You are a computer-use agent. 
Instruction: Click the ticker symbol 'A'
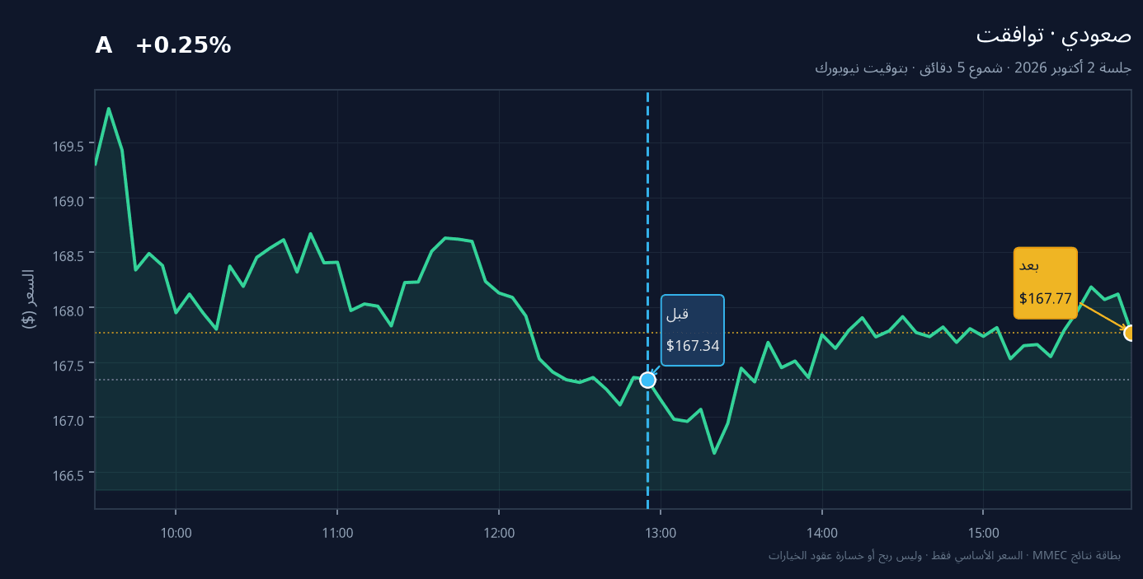click(103, 46)
